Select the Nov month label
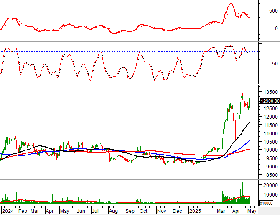This screenshot has width=280, height=215. (162, 211)
